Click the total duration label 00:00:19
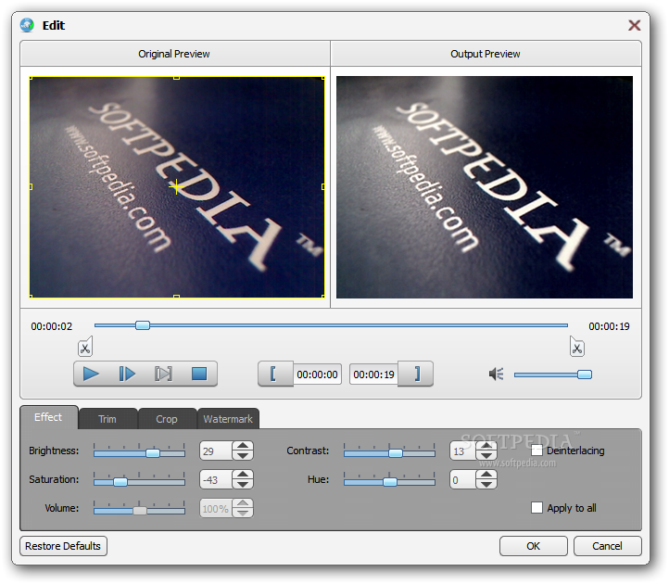 [x=610, y=326]
